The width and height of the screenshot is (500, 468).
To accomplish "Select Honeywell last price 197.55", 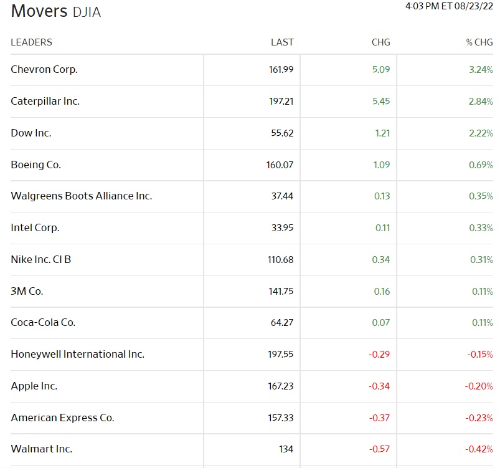I will click(281, 354).
